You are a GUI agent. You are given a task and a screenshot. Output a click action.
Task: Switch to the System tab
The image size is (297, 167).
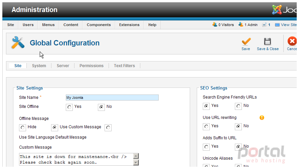tap(39, 66)
